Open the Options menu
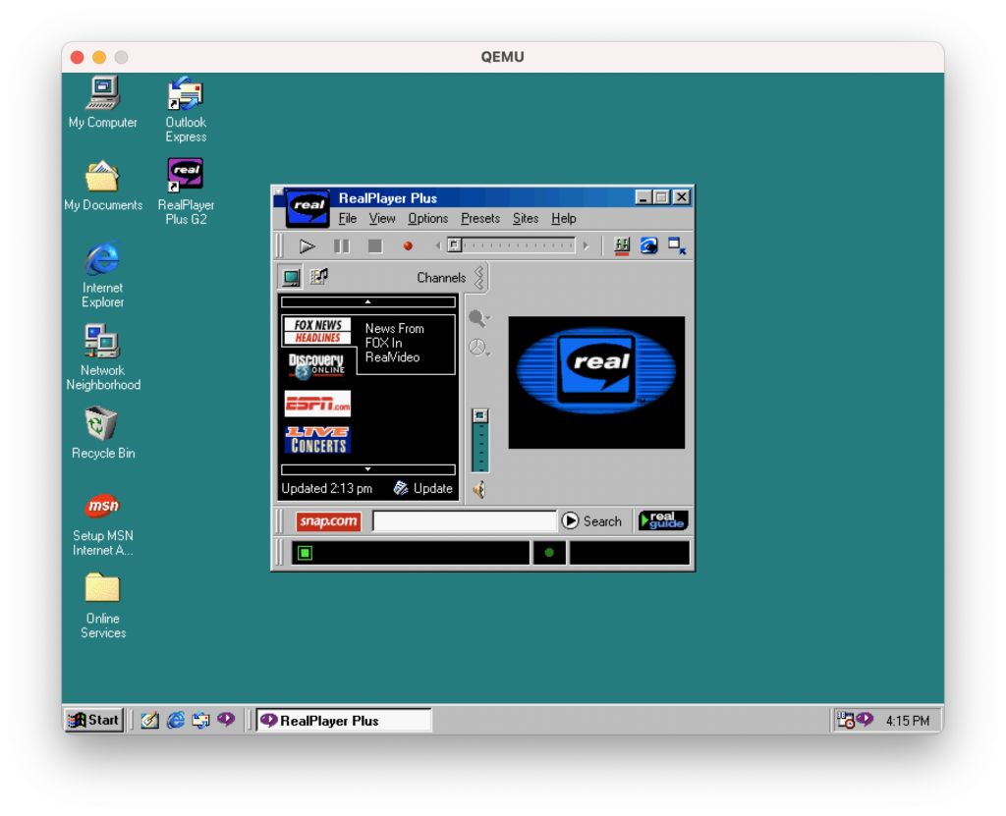 [x=428, y=219]
